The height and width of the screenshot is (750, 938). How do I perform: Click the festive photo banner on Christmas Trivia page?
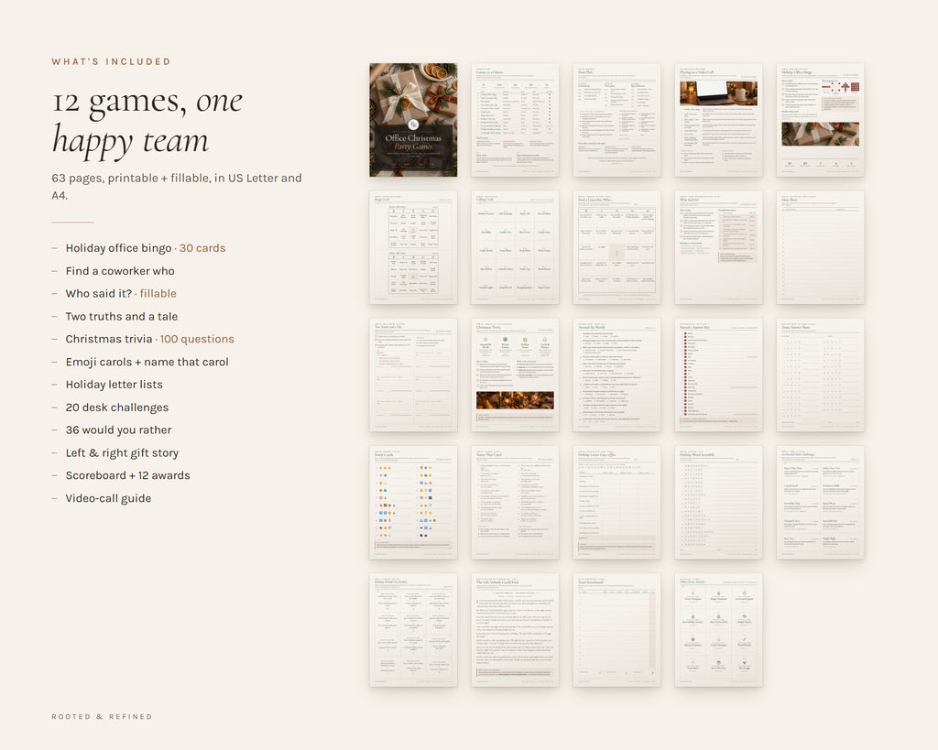(x=515, y=400)
